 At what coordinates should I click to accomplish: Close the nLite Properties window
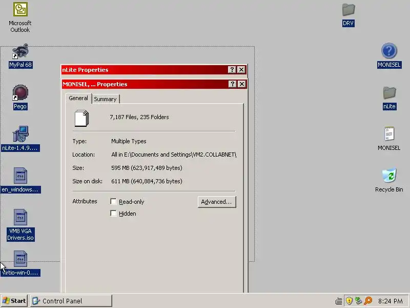coord(241,70)
